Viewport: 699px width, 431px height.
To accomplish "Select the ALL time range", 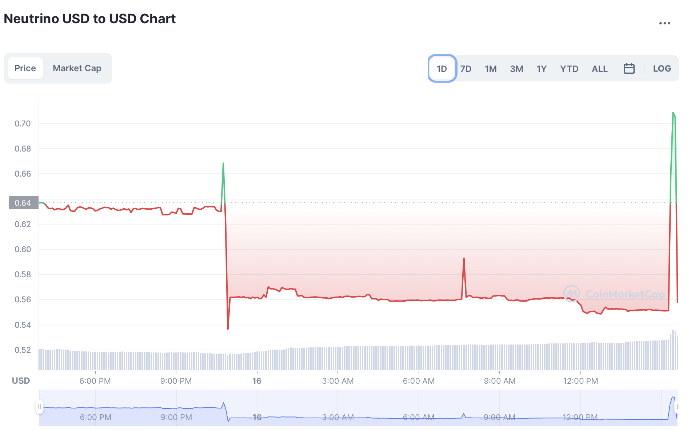I will point(599,69).
